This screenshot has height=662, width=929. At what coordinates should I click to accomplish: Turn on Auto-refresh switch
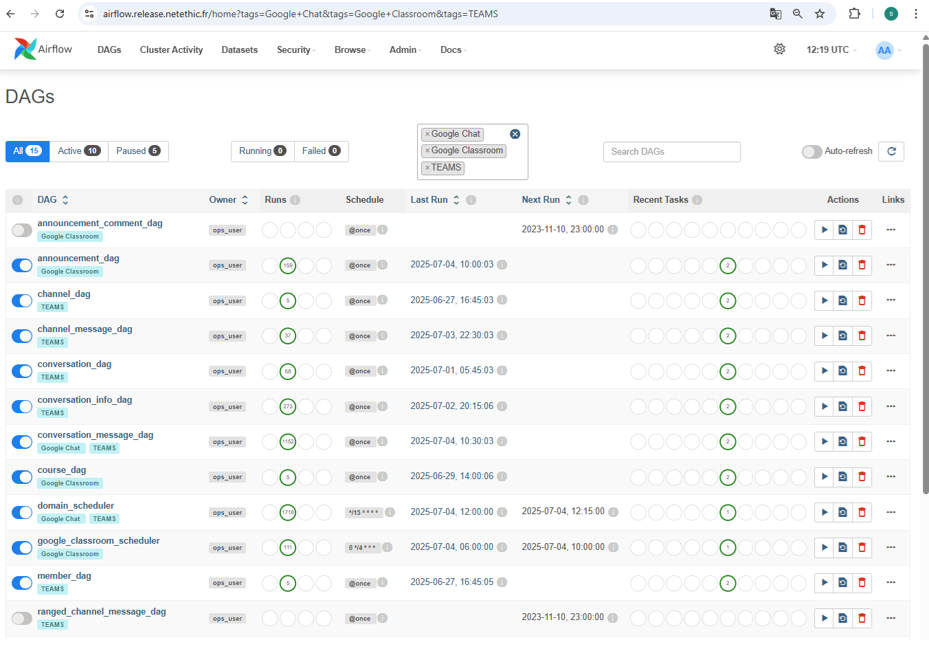click(x=812, y=151)
